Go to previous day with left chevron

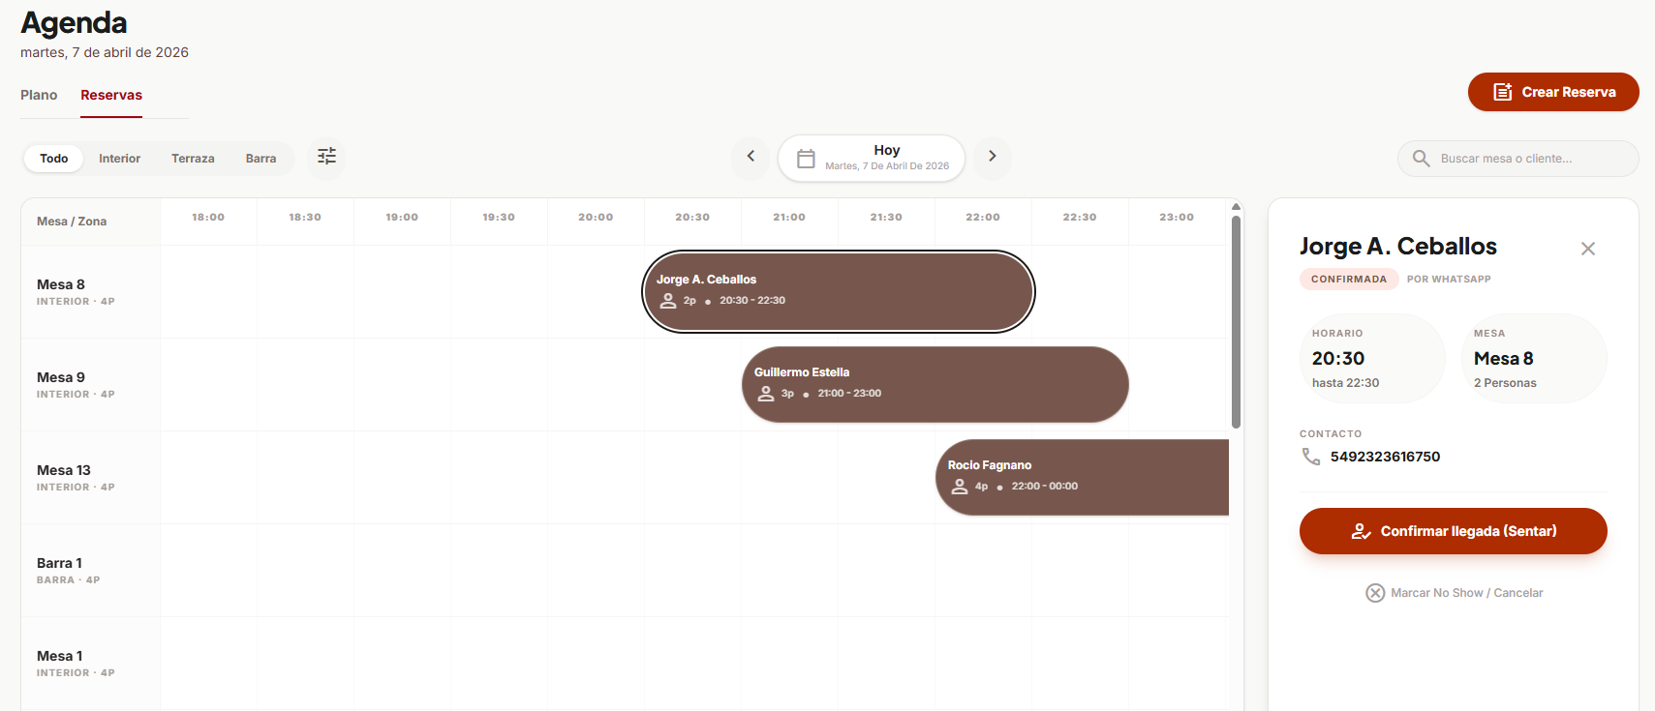751,157
